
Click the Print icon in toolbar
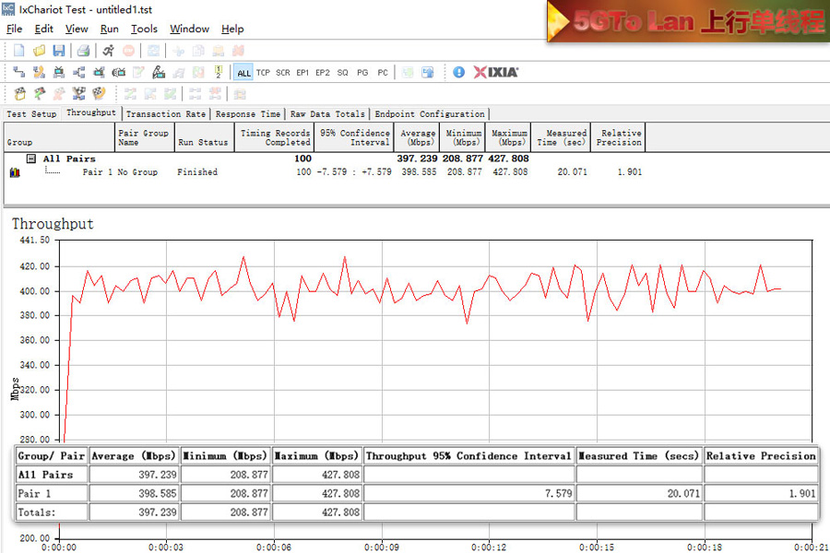(x=83, y=51)
